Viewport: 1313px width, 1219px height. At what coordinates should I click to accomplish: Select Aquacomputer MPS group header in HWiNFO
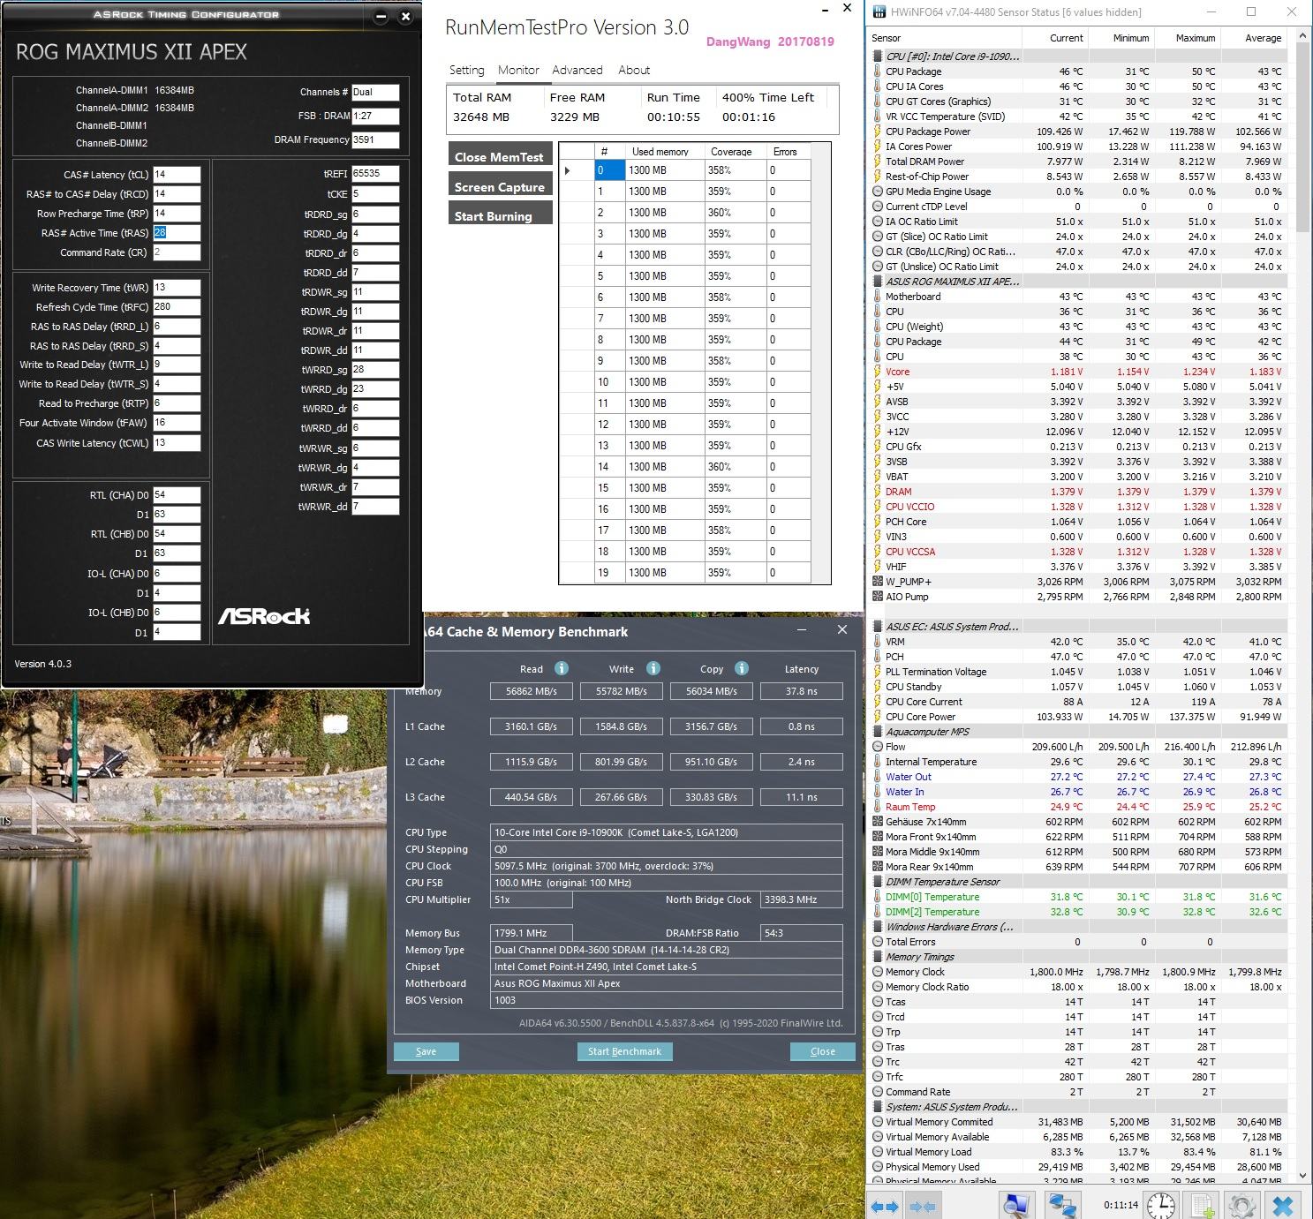click(x=927, y=732)
